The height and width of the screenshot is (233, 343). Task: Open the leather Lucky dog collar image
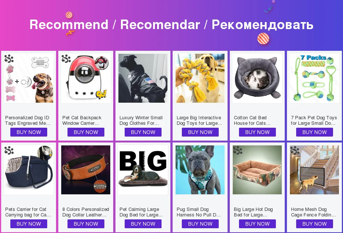click(86, 170)
